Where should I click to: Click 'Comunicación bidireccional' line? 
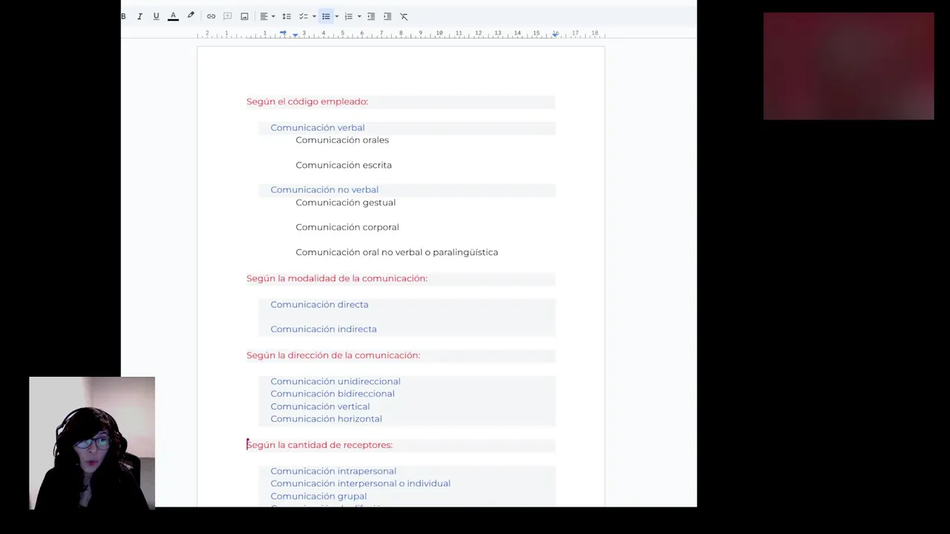(332, 394)
